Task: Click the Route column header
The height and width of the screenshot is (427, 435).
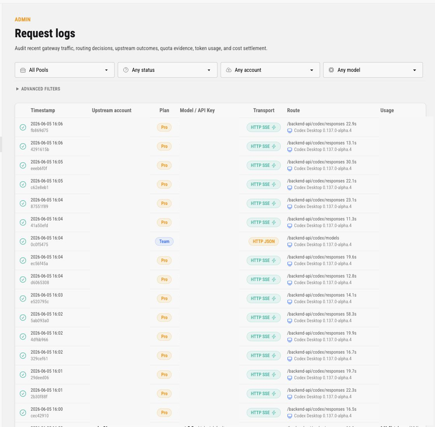Action: point(293,110)
